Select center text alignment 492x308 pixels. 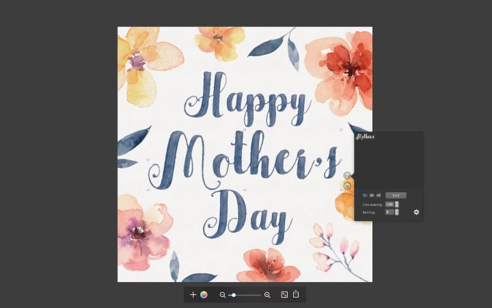(372, 196)
